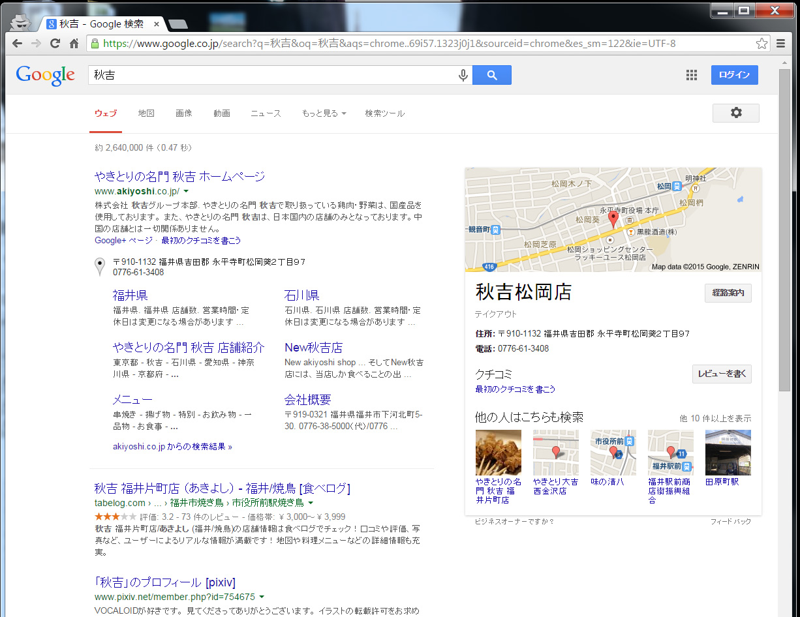This screenshot has width=800, height=617.
Task: Reload the page with the refresh icon
Action: [55, 44]
